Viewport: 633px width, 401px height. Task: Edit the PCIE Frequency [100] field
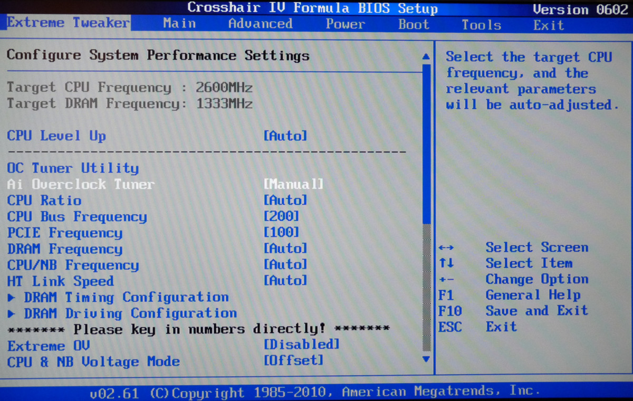pyautogui.click(x=281, y=233)
